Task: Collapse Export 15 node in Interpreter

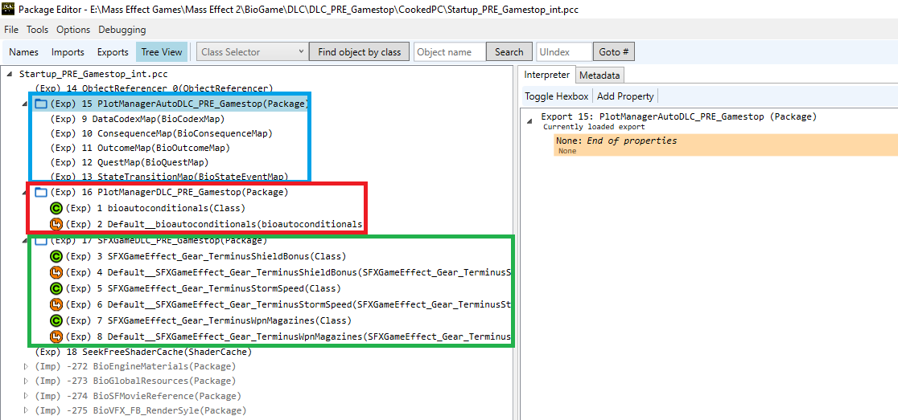Action: coord(529,120)
